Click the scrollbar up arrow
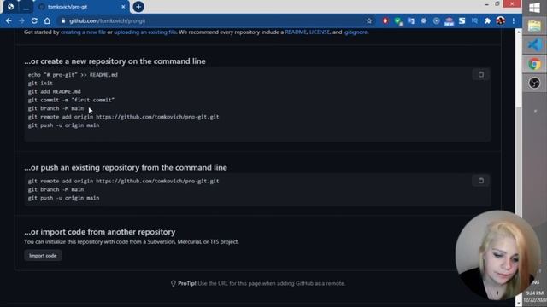The image size is (547, 307). point(519,32)
